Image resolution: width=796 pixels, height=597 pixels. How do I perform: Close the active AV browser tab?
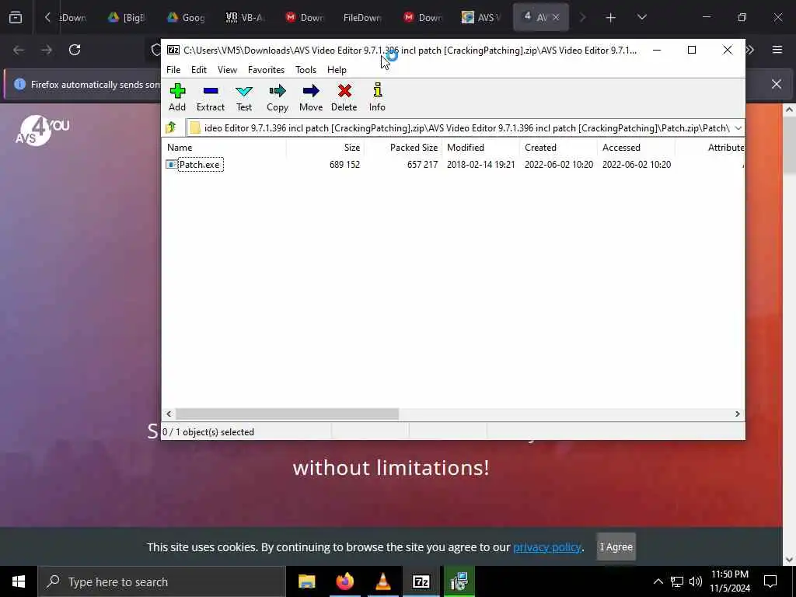556,17
